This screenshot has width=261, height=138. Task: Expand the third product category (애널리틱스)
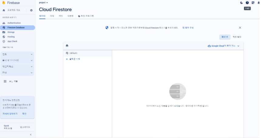point(17,67)
